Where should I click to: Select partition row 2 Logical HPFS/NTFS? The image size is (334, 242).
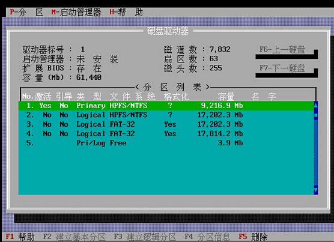coord(166,115)
